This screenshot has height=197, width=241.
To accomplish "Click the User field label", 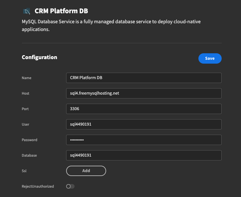I will point(25,124).
